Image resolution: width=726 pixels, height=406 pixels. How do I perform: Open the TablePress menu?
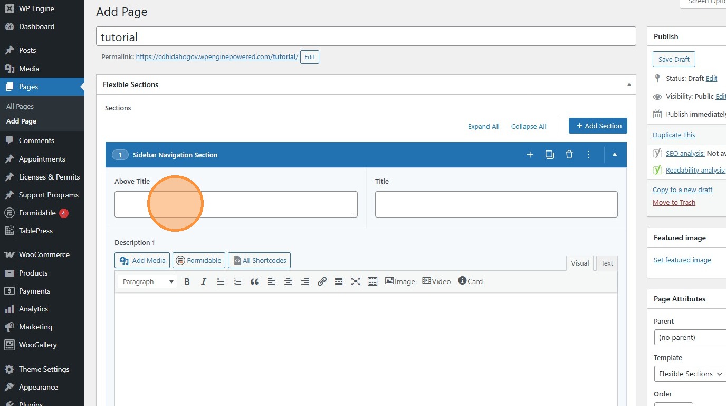tap(42, 231)
